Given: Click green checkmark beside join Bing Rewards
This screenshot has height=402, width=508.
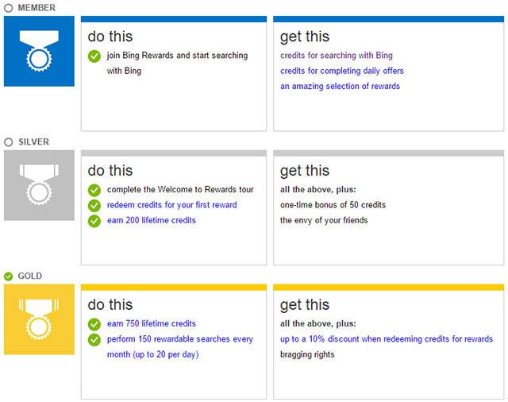Looking at the screenshot, I should click(x=94, y=56).
